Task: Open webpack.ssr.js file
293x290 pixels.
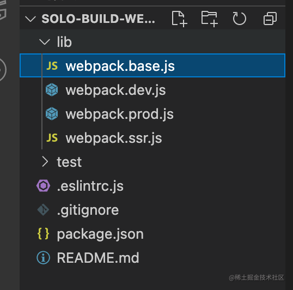Action: click(114, 138)
